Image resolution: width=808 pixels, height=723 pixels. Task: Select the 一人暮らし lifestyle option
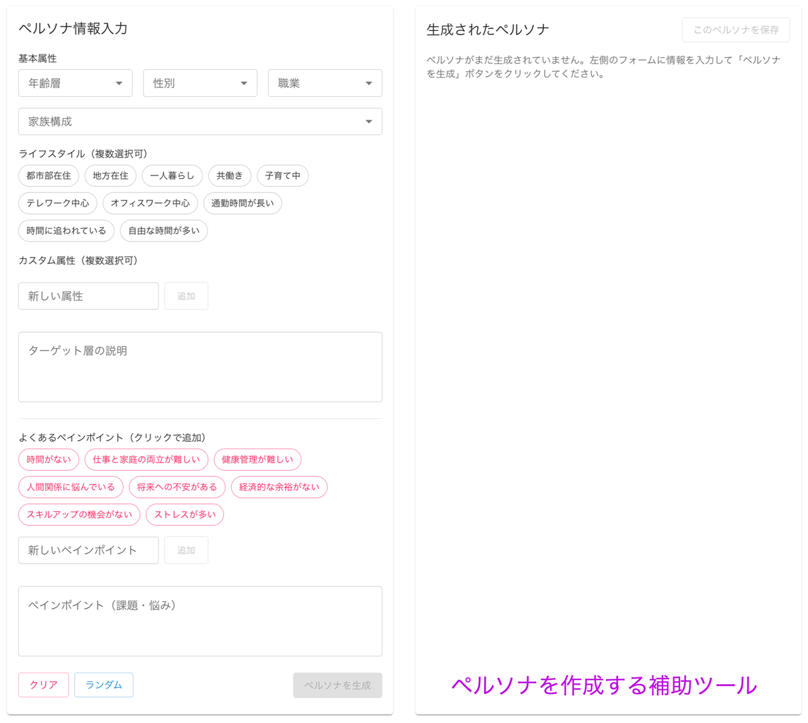coord(172,176)
